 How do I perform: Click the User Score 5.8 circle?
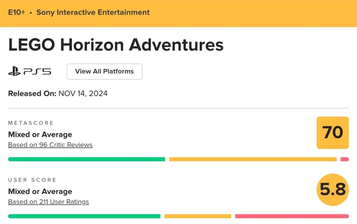(x=333, y=189)
